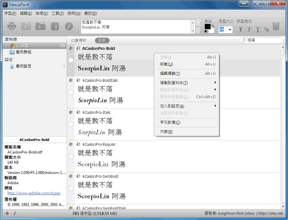This screenshot has height=220, width=288.
Task: Expand the 複製到資料夾 submenu
Action: pos(187,83)
